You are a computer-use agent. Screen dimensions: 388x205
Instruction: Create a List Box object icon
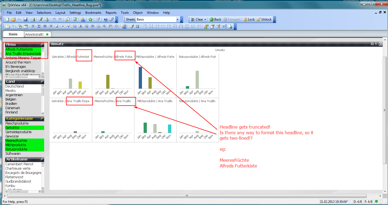(33, 26)
